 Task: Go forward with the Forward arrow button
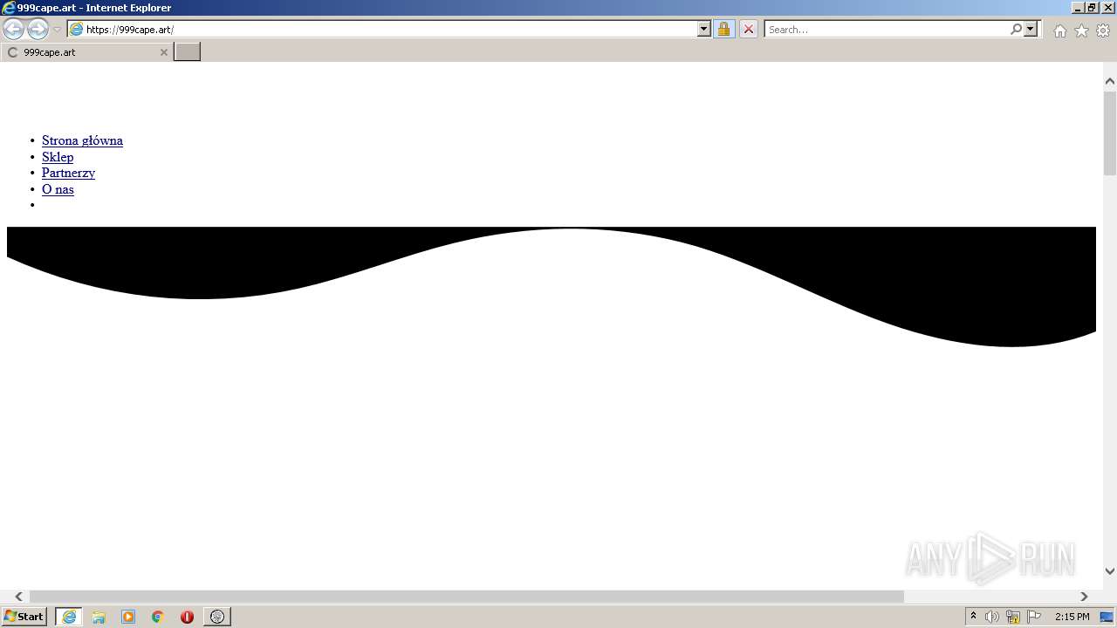pos(38,30)
